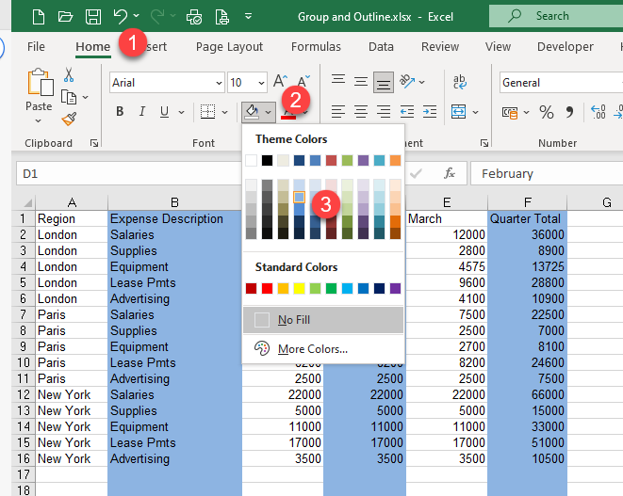Select the Format Painter brush icon
This screenshot has width=623, height=496.
[x=69, y=119]
